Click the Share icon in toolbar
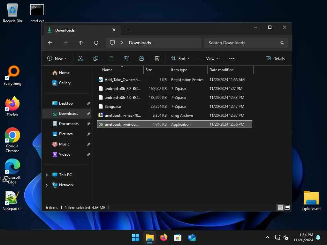 (x=142, y=59)
